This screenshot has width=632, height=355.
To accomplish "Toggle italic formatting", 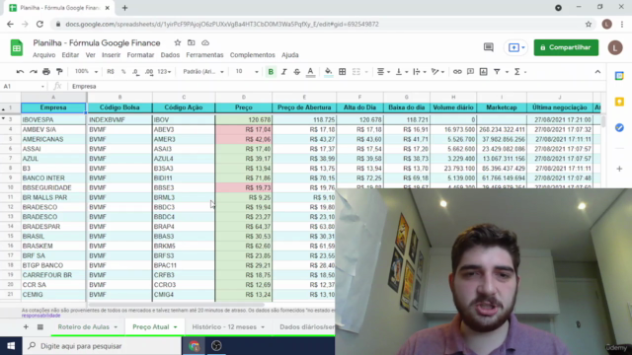I will (x=283, y=72).
